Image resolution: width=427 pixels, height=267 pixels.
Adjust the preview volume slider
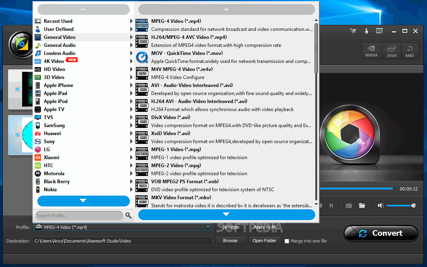[x=401, y=206]
